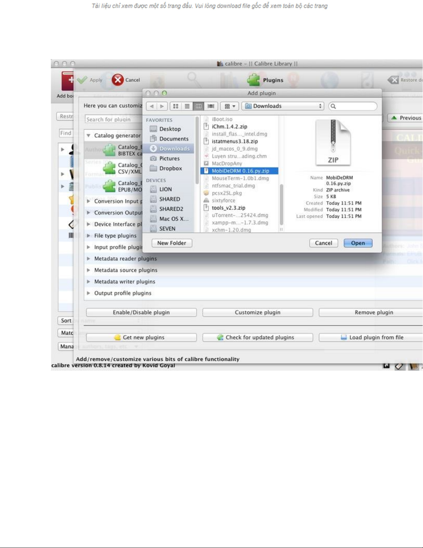Expand Metadata source plugins

(x=89, y=270)
